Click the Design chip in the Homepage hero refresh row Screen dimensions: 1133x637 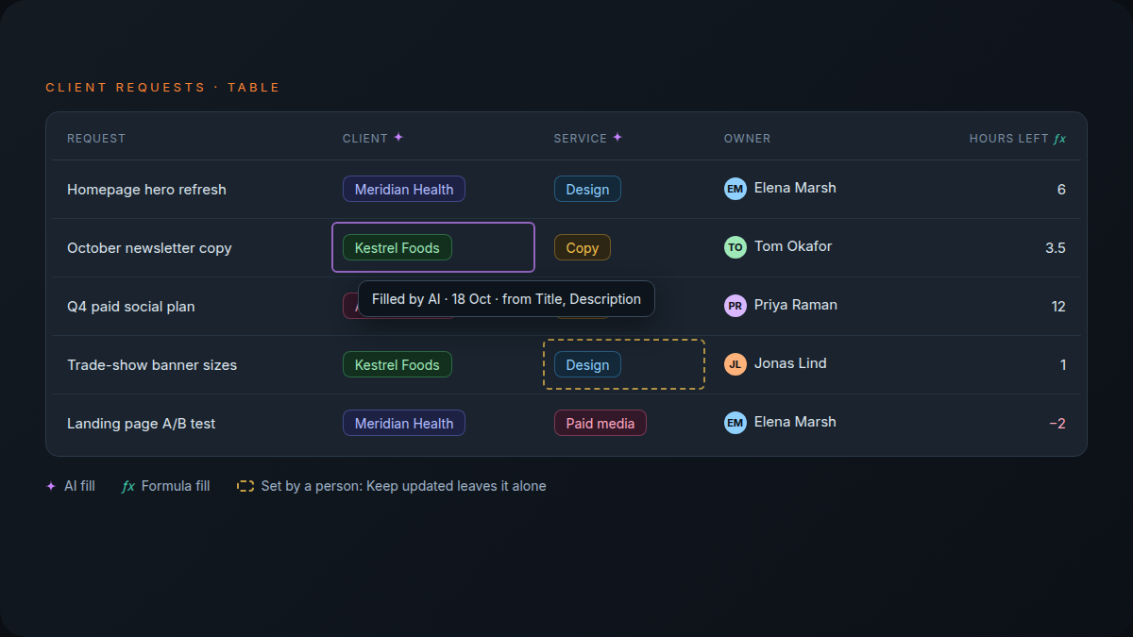coord(587,189)
